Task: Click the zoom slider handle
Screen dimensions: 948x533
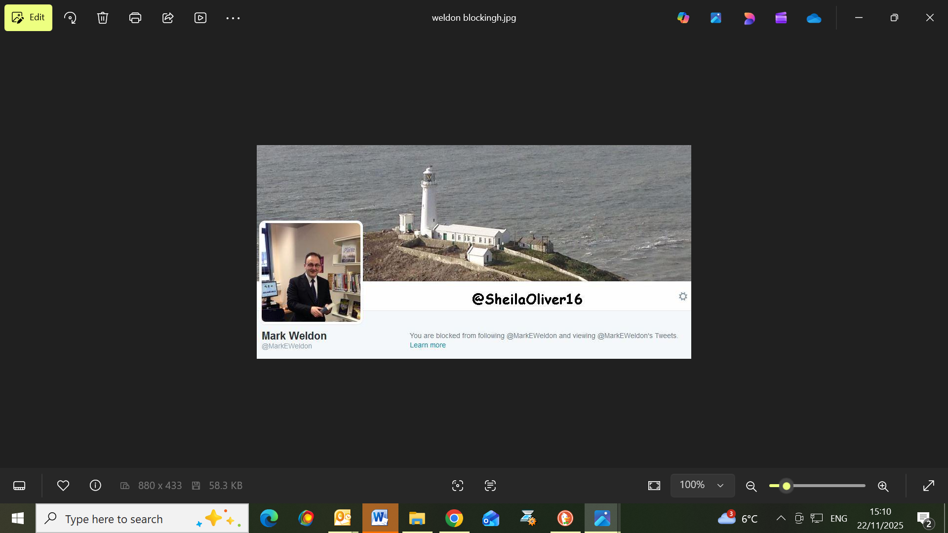Action: click(x=787, y=486)
